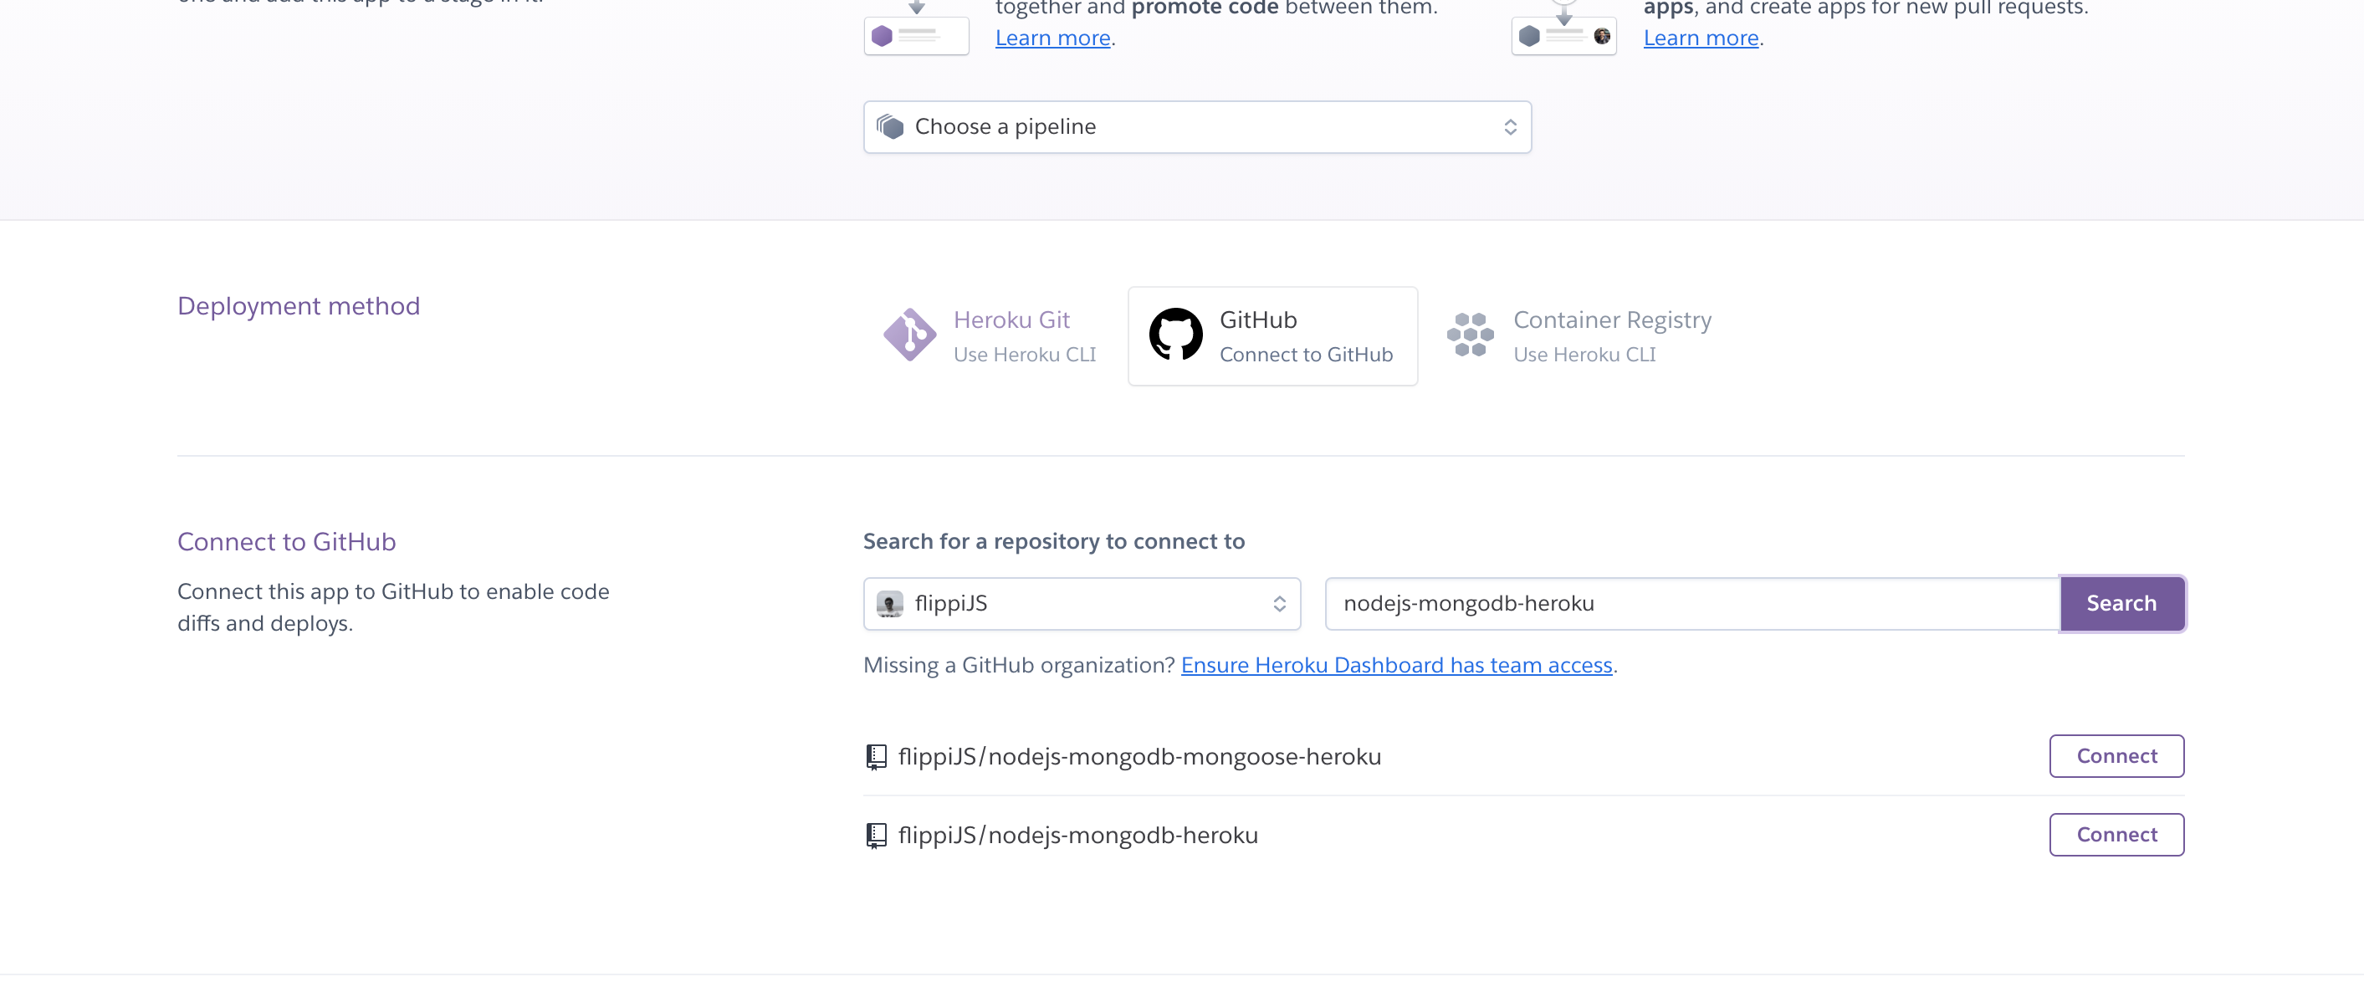
Task: Click repo icon beside flippiJS/nodejs-mongodb-heroku
Action: (877, 836)
